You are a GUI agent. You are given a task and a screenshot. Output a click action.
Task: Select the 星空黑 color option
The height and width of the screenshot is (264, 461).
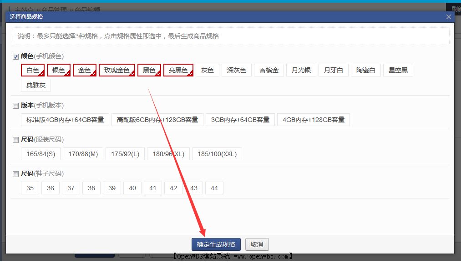(x=398, y=70)
